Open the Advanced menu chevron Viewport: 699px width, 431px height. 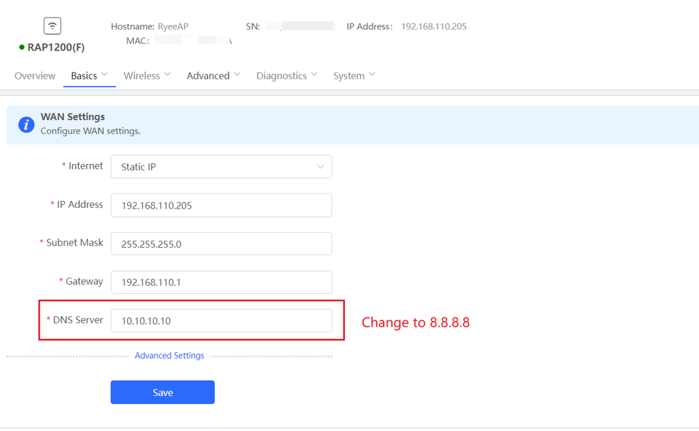pos(238,75)
